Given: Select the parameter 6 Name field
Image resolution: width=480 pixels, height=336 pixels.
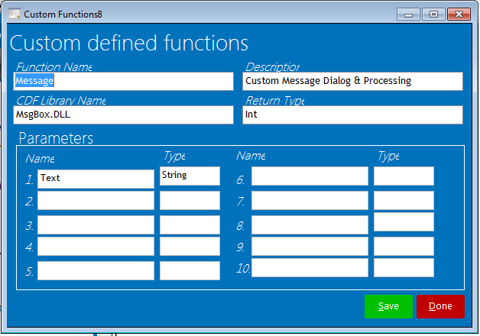Looking at the screenshot, I should [x=310, y=176].
